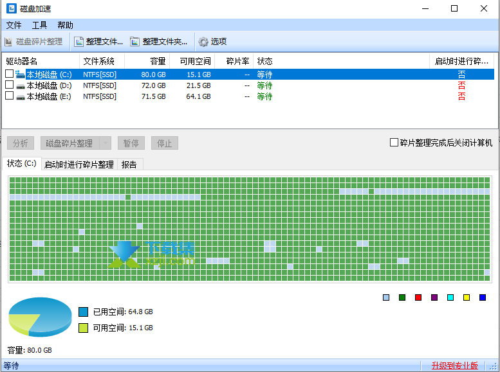This screenshot has height=372, width=500.
Task: Click the 停止 button
Action: click(165, 143)
